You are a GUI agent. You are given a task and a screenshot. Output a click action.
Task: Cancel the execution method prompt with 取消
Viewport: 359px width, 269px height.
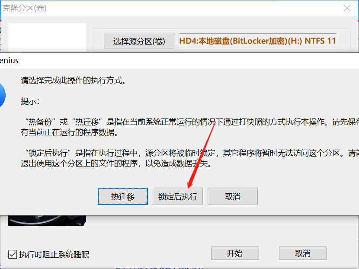pyautogui.click(x=233, y=196)
